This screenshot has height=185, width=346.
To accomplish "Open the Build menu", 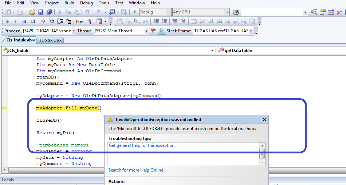I will [x=69, y=3].
